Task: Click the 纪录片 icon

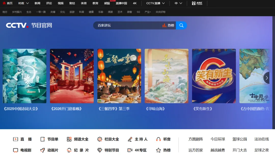Action: (x=69, y=150)
